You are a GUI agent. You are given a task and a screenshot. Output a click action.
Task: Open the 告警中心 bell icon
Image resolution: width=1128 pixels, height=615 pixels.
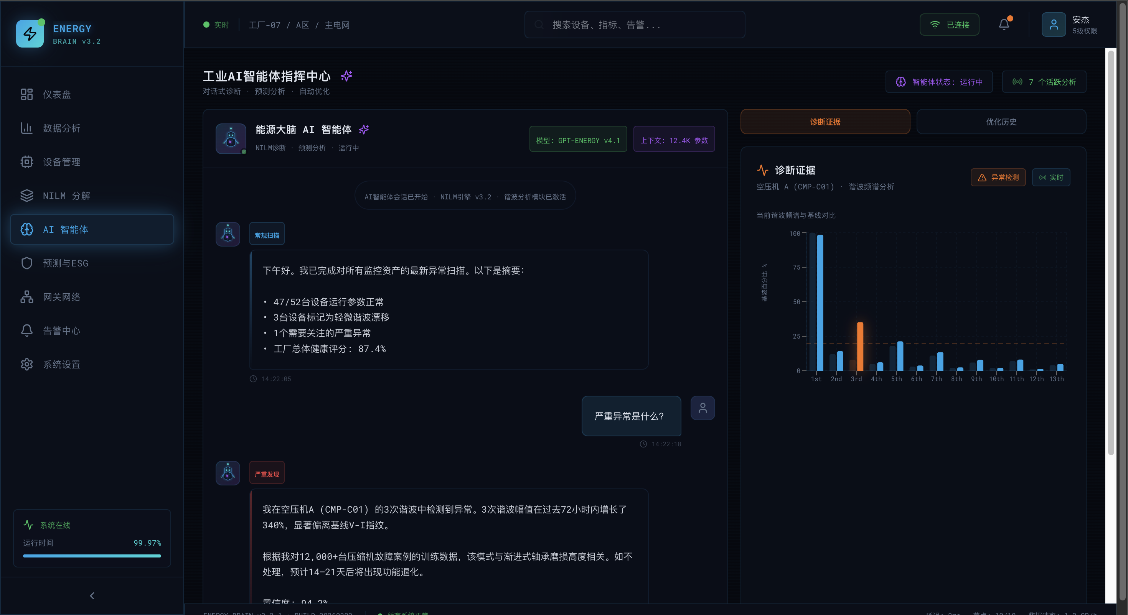point(27,331)
